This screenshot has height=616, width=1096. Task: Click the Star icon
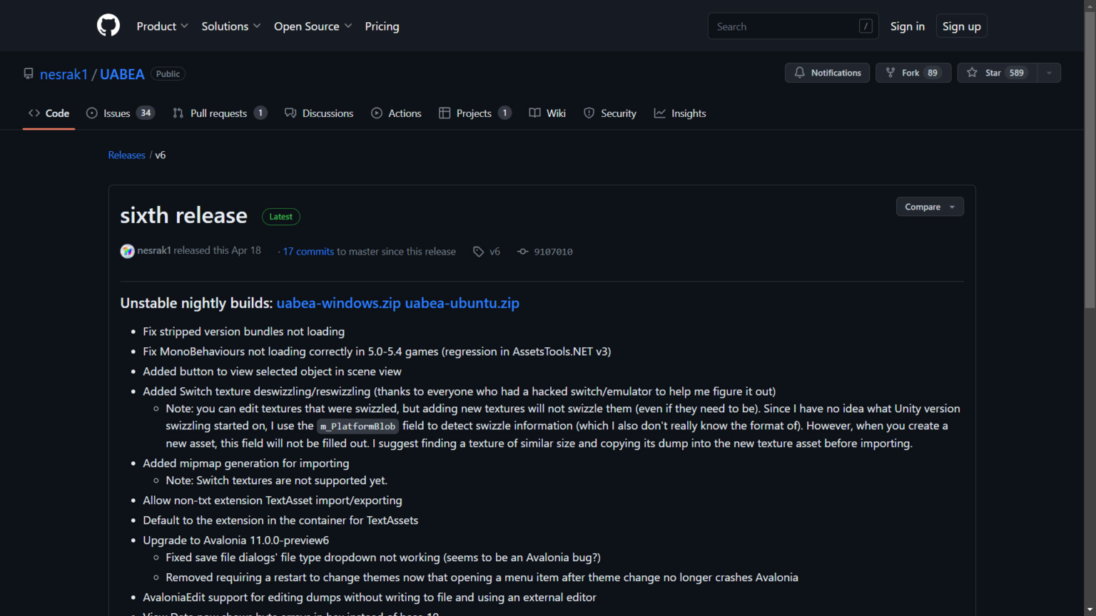click(972, 73)
